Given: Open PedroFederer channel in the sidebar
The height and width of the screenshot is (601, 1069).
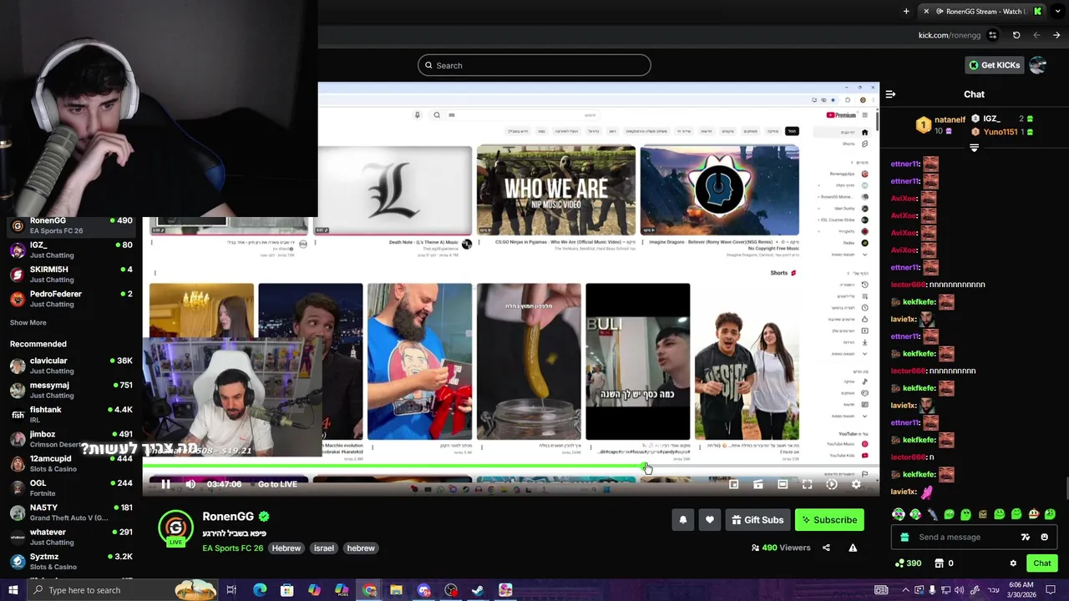Looking at the screenshot, I should [x=70, y=299].
